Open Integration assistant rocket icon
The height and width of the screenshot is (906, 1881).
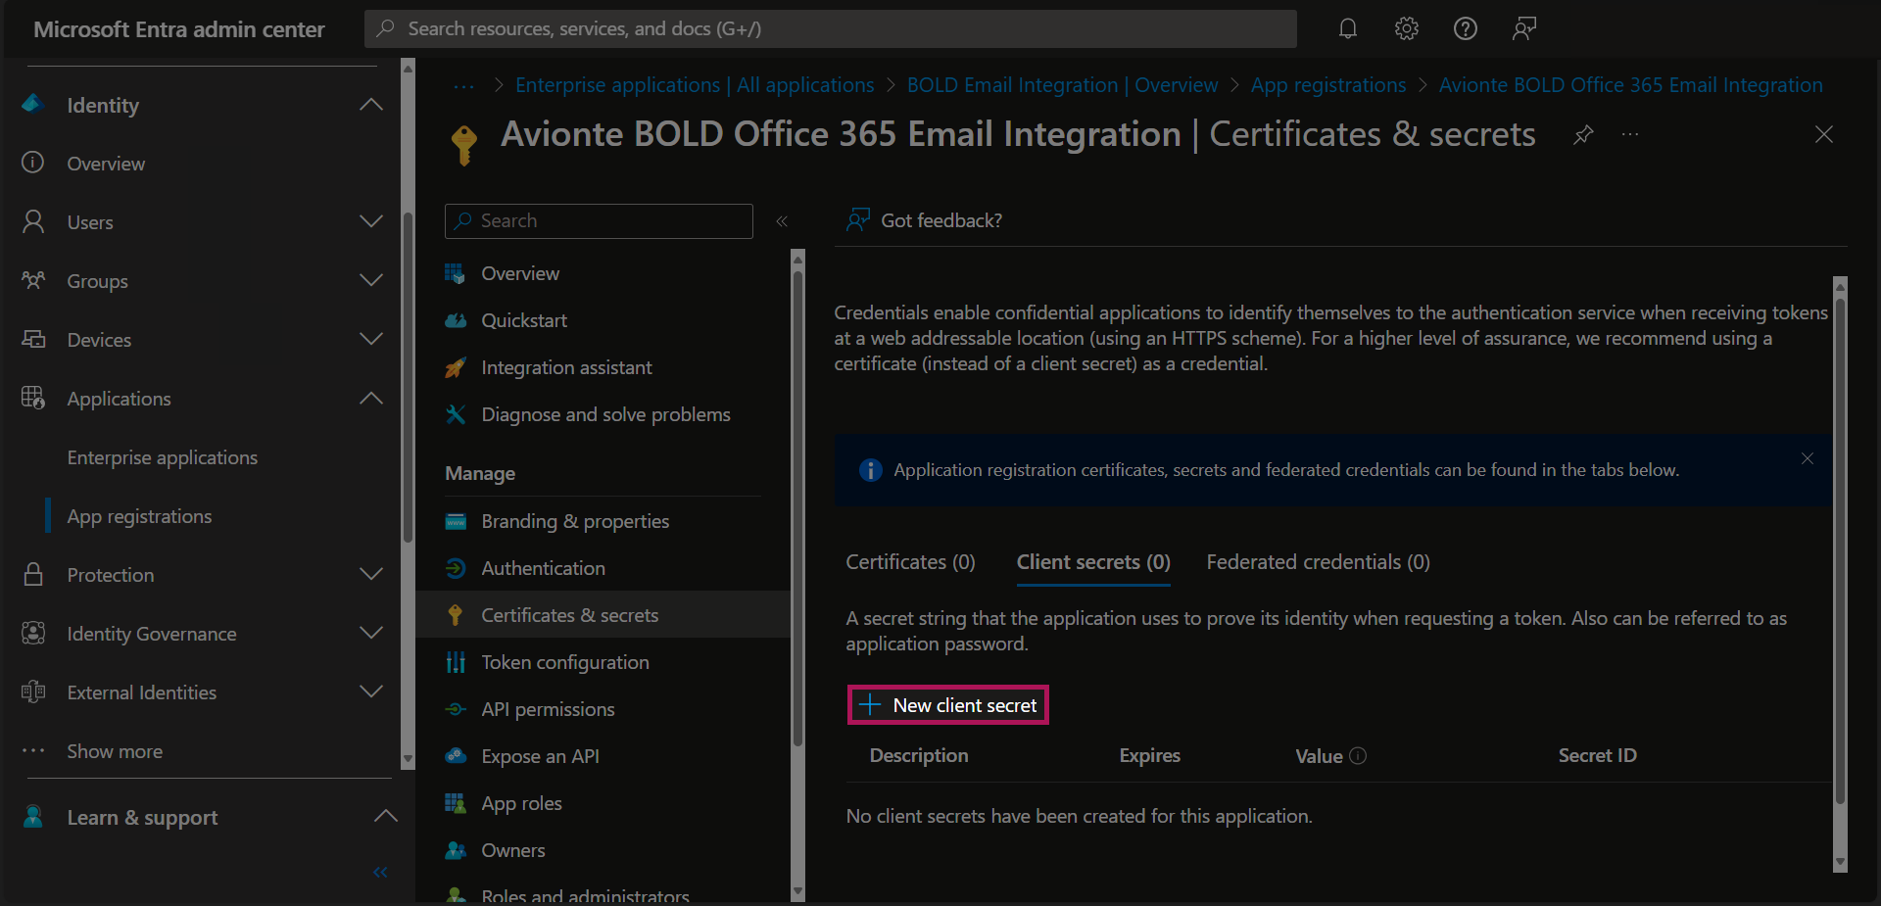[456, 367]
